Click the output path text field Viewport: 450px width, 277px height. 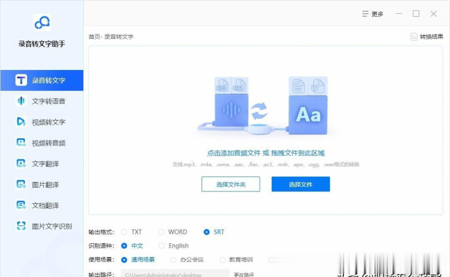[x=175, y=274]
